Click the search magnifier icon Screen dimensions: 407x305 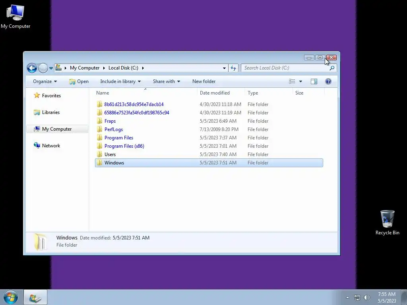click(x=332, y=68)
